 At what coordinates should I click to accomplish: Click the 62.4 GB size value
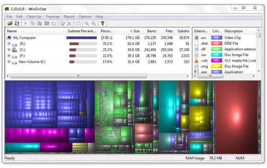click(133, 44)
